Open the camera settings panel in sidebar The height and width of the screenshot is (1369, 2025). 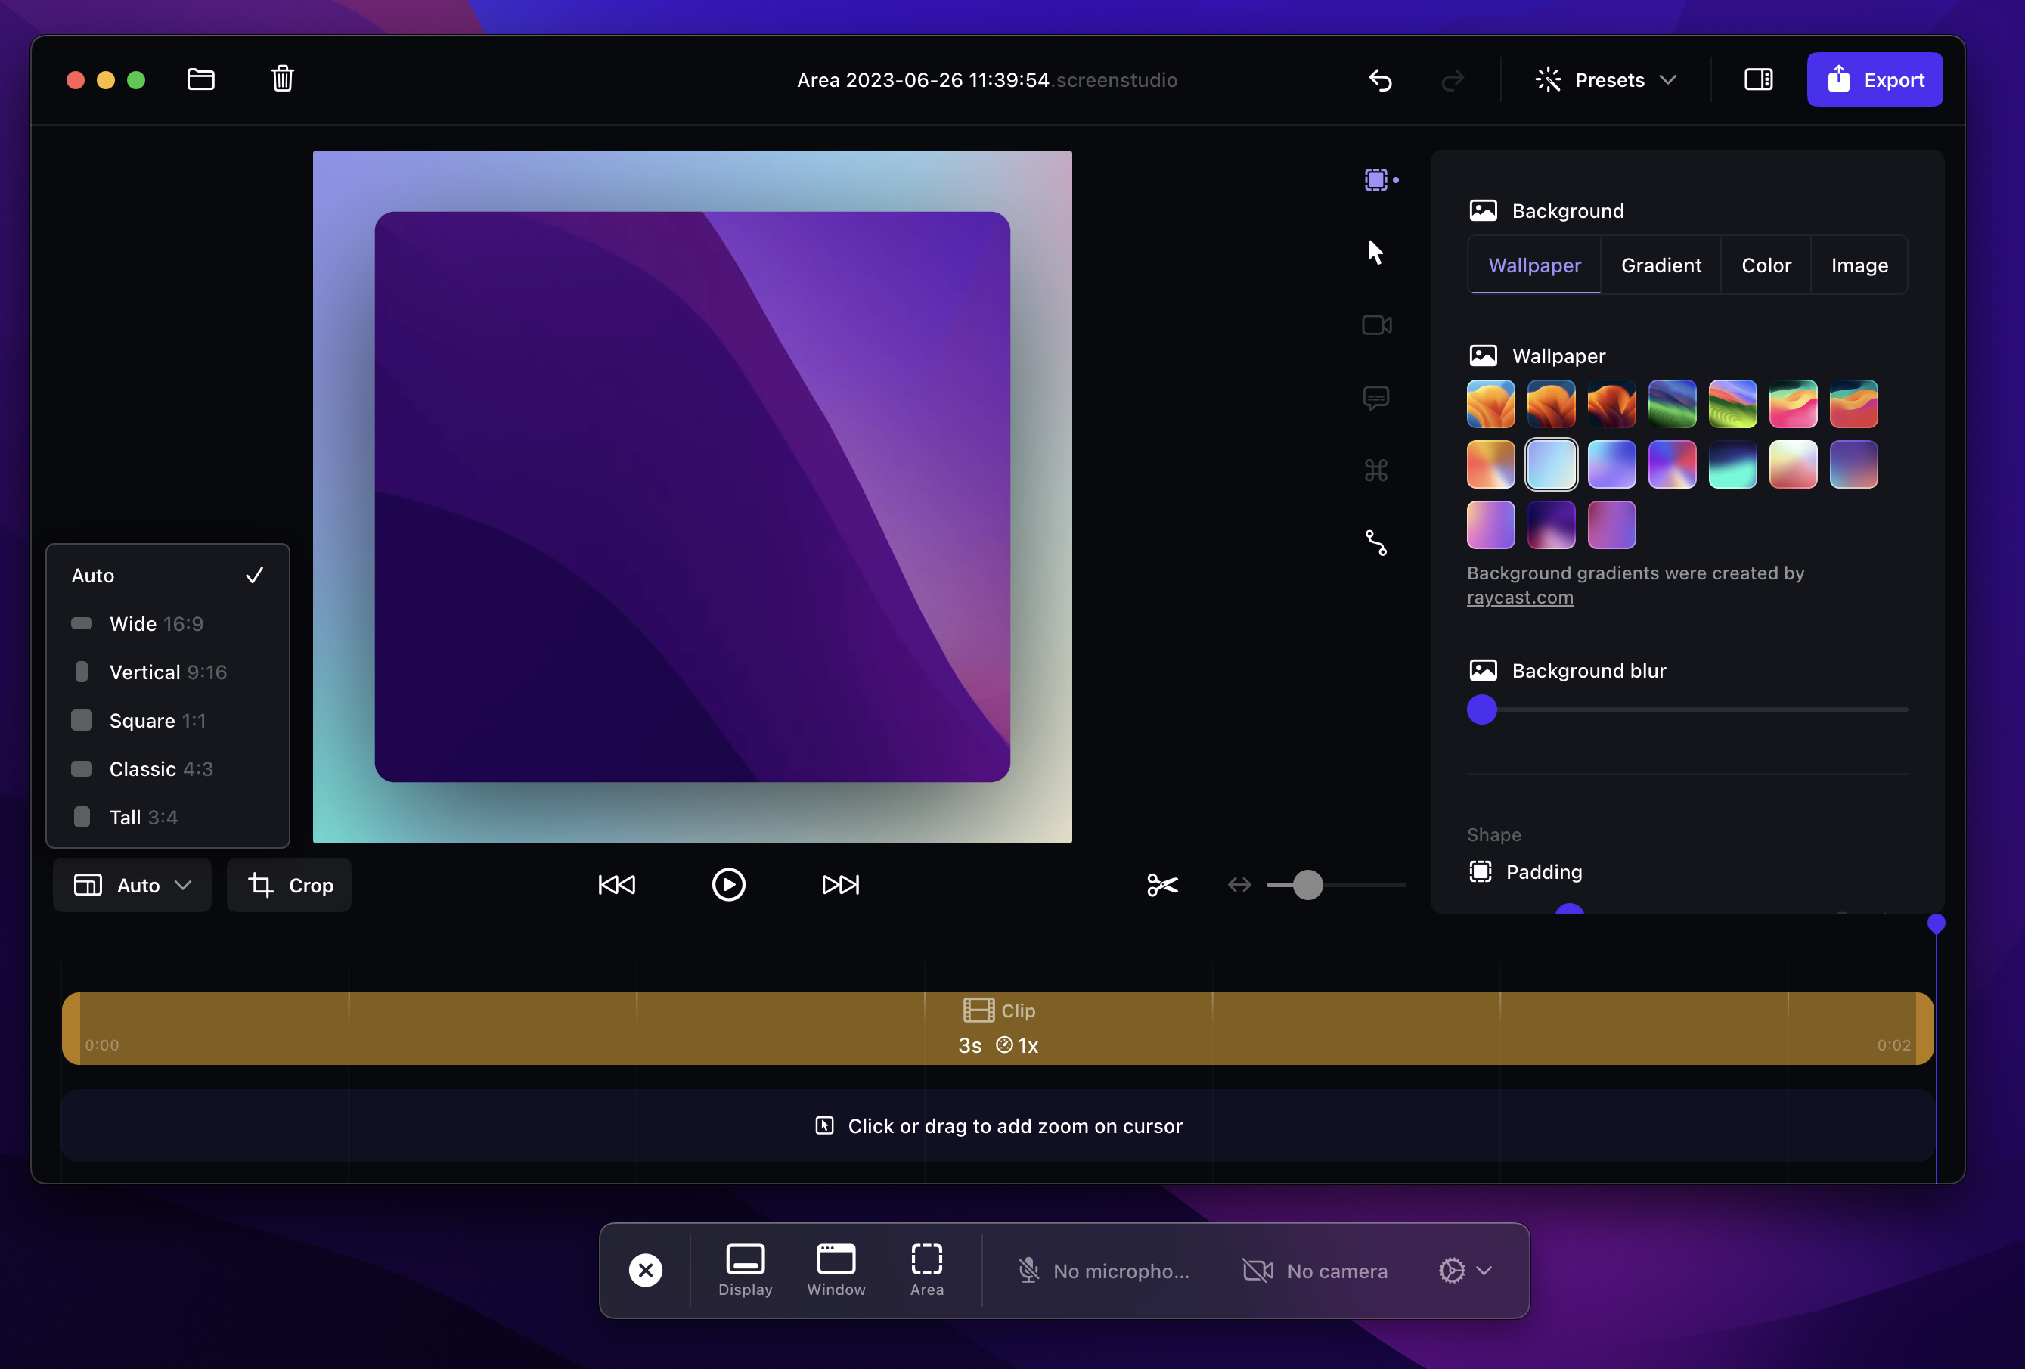pos(1377,324)
